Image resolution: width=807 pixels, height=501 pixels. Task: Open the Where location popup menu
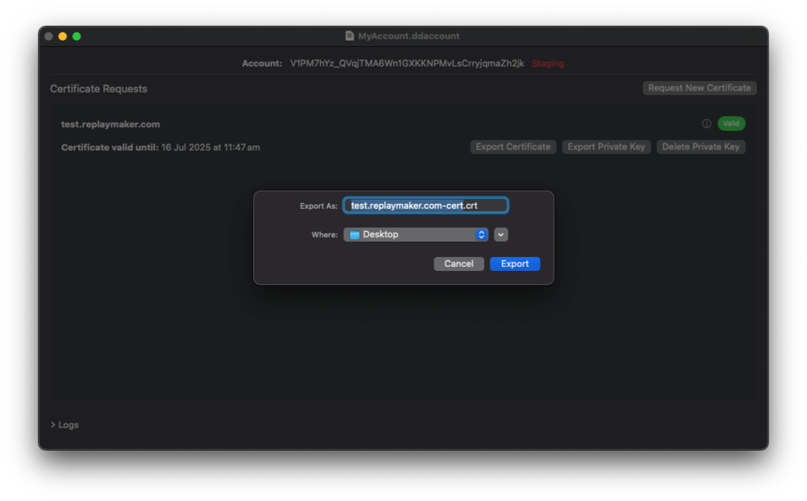[415, 235]
